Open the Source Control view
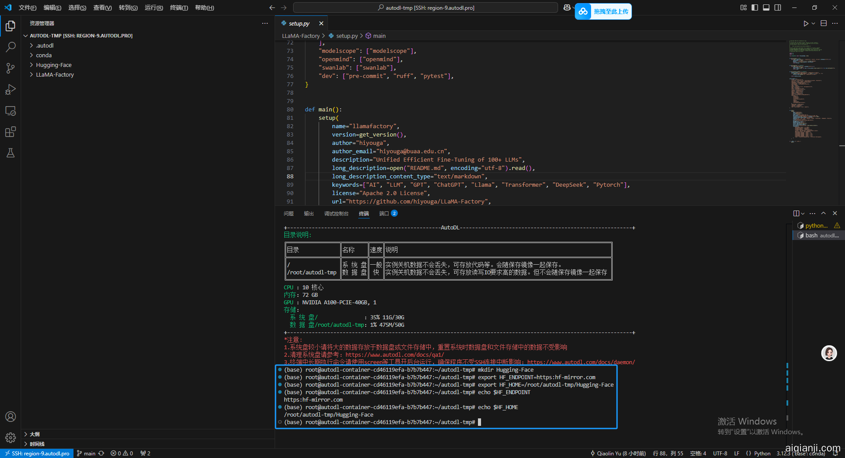The height and width of the screenshot is (458, 845). click(x=11, y=68)
